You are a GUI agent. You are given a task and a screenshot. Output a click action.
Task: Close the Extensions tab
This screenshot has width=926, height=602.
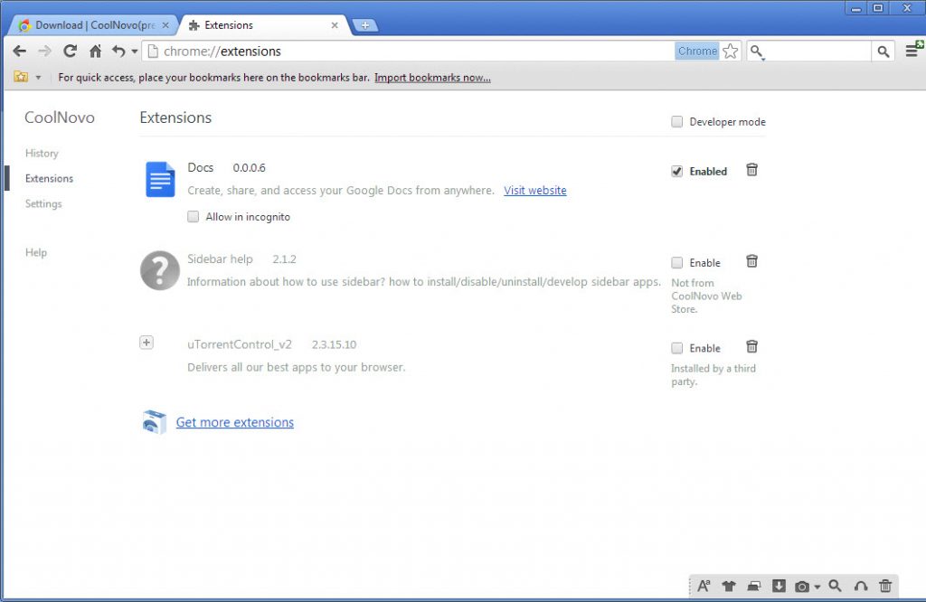coord(335,25)
